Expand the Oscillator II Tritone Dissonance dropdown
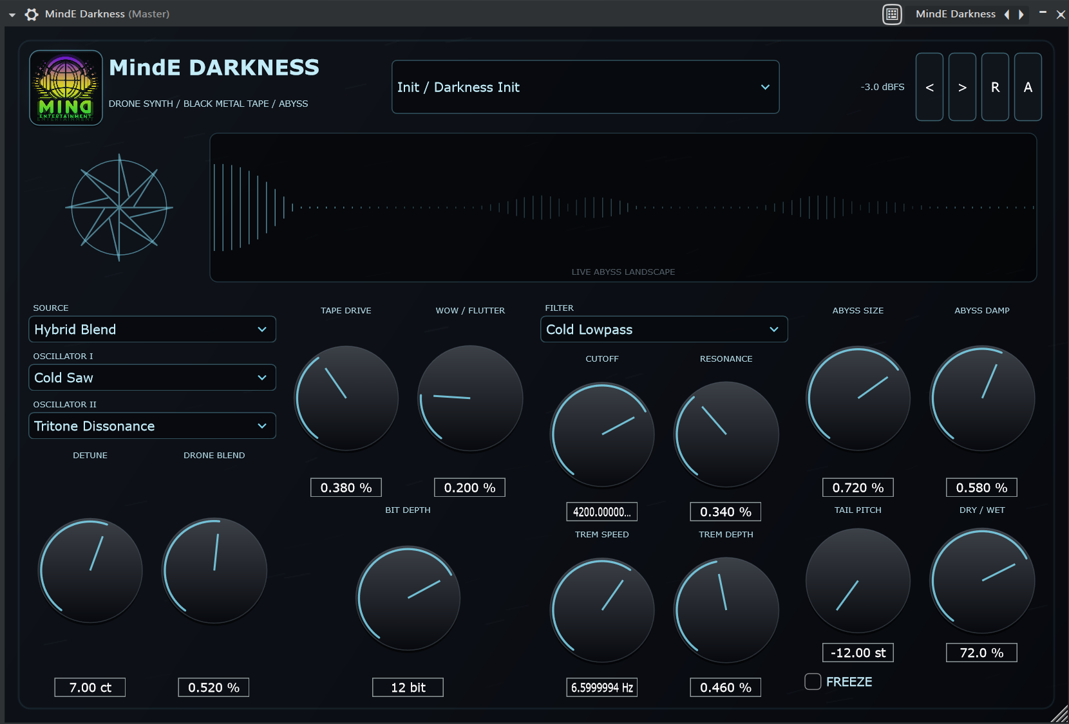This screenshot has width=1069, height=724. [x=152, y=425]
